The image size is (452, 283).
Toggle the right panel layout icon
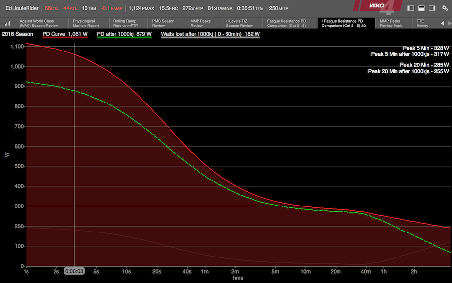tap(431, 8)
